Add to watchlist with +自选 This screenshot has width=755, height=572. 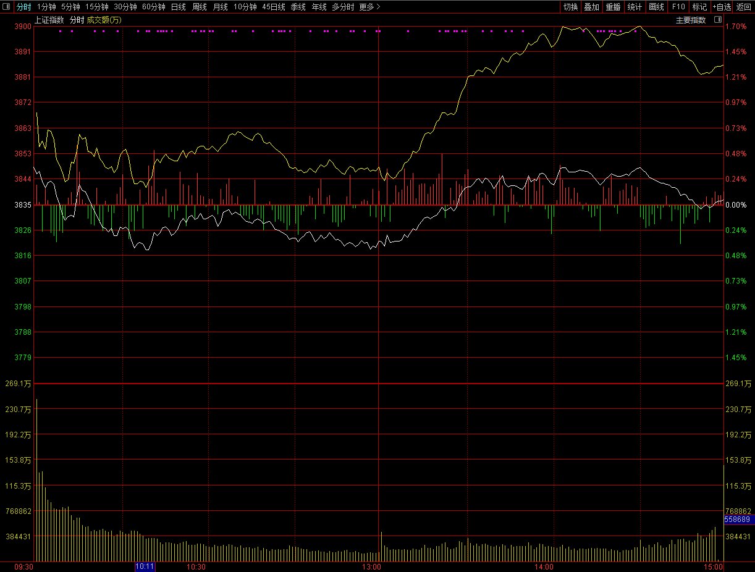pyautogui.click(x=722, y=7)
